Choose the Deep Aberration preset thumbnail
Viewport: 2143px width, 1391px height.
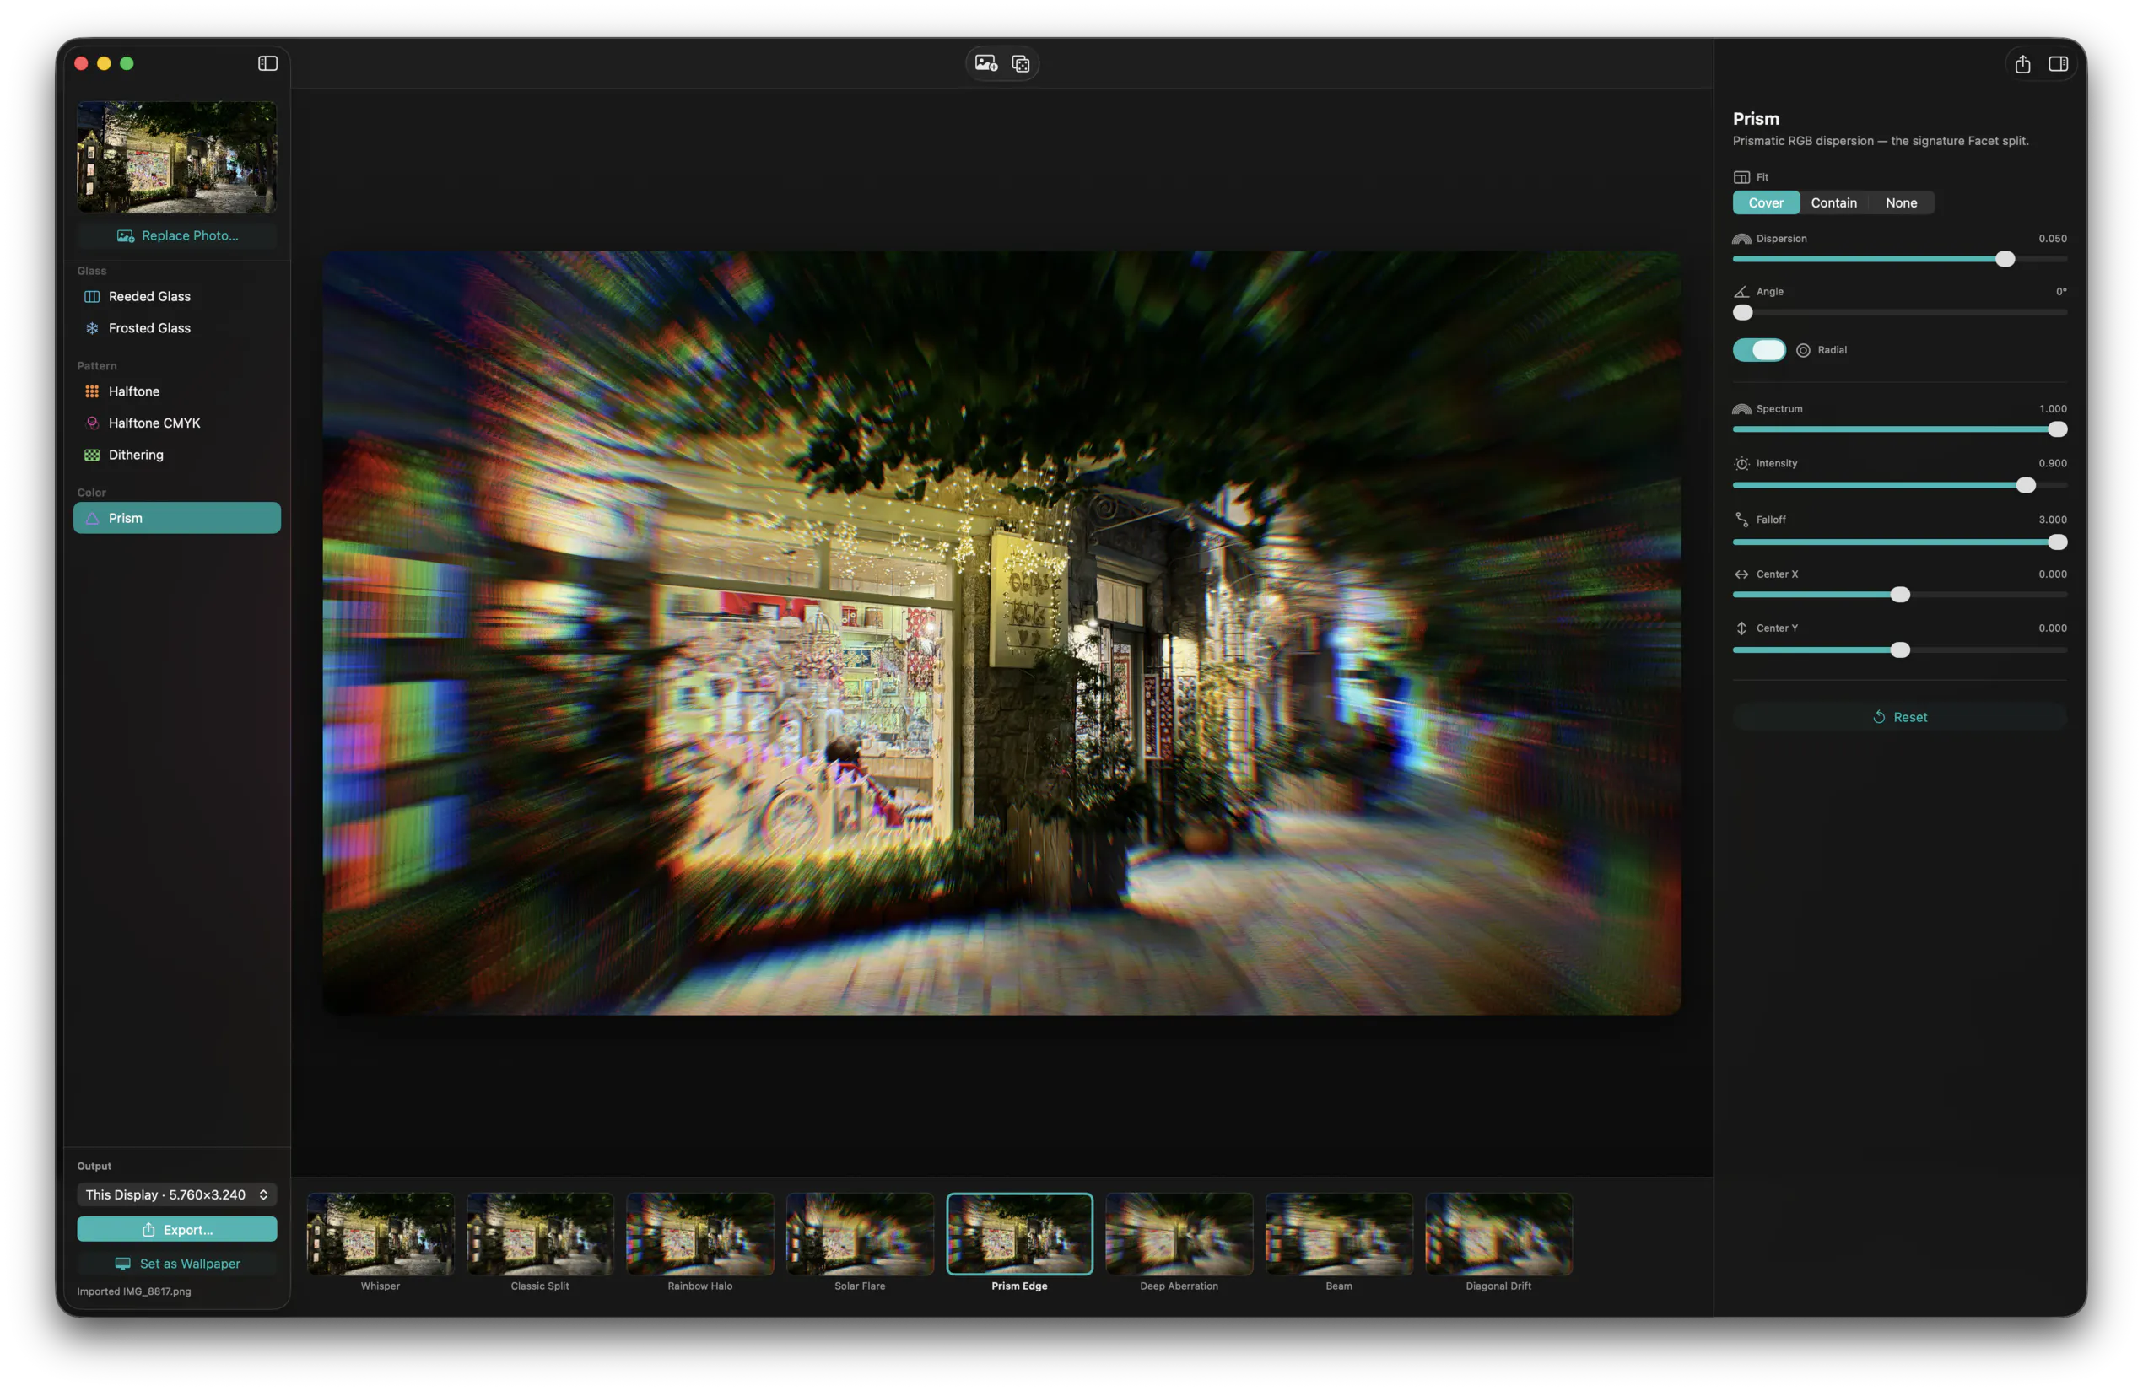(x=1179, y=1234)
